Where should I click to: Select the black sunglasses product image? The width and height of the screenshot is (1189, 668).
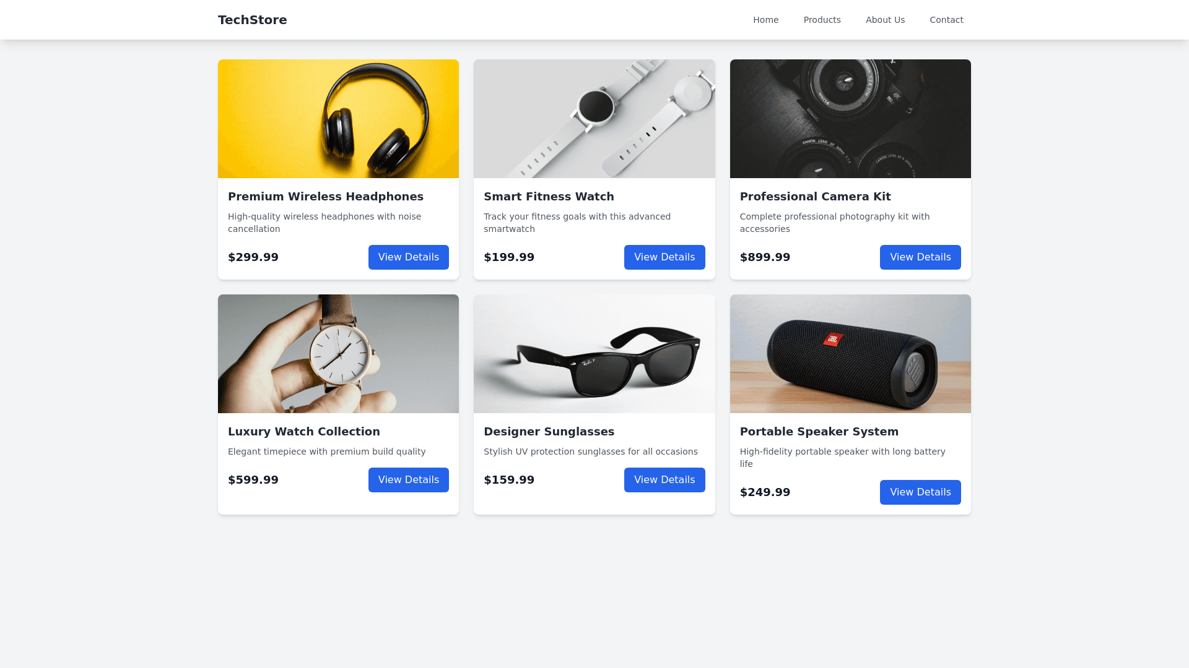pyautogui.click(x=594, y=354)
